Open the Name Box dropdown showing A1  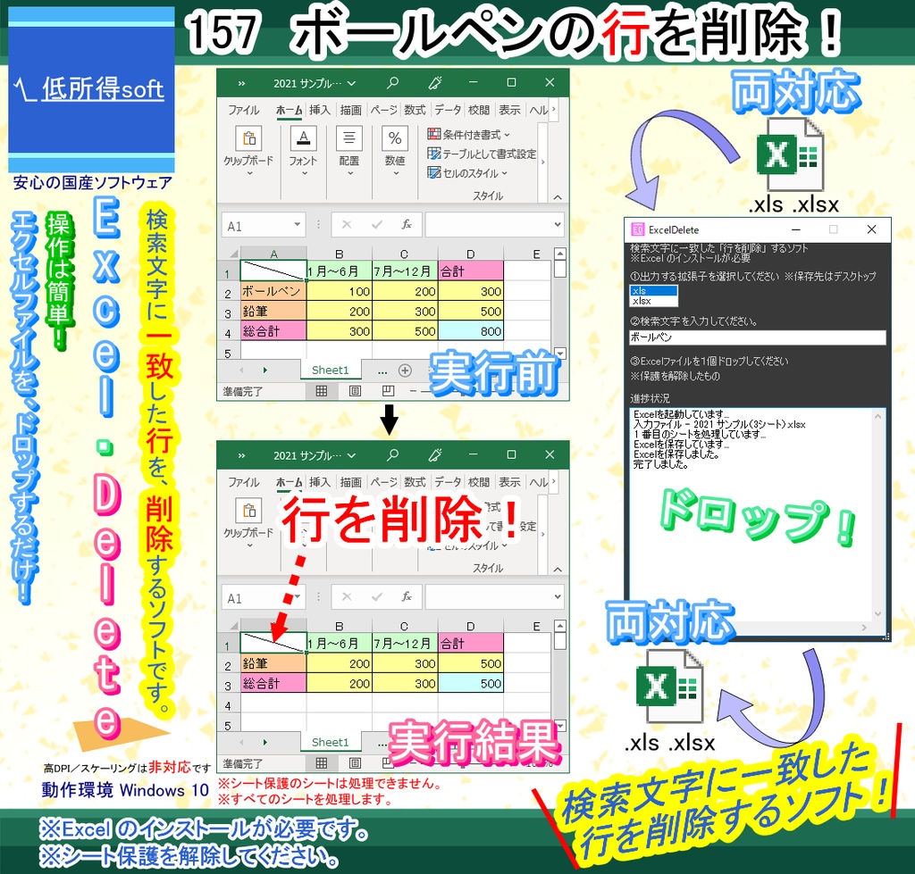[298, 224]
